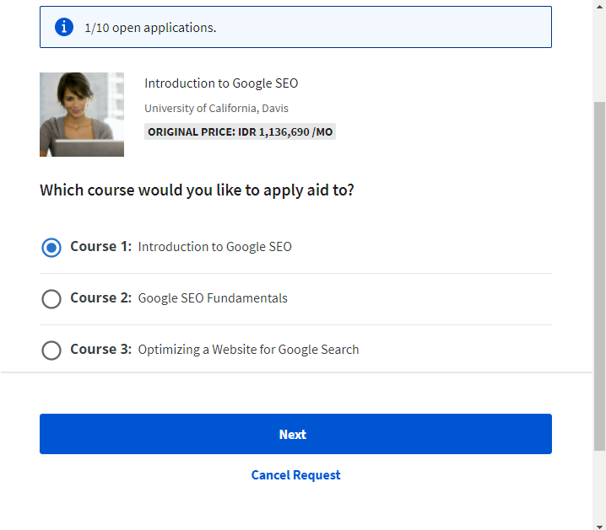Click "University of California, Davis" text
Screen dimensions: 606x530
coord(216,109)
